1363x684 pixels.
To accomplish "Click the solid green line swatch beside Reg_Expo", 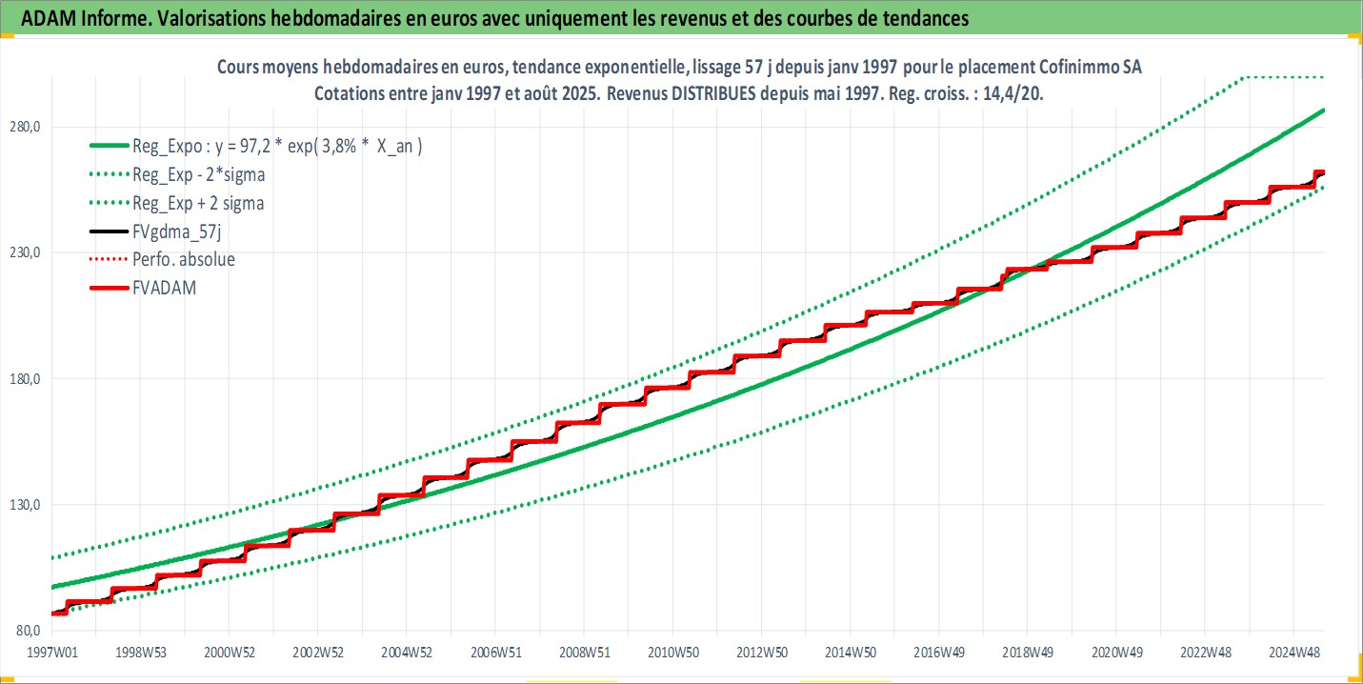I will (x=108, y=147).
